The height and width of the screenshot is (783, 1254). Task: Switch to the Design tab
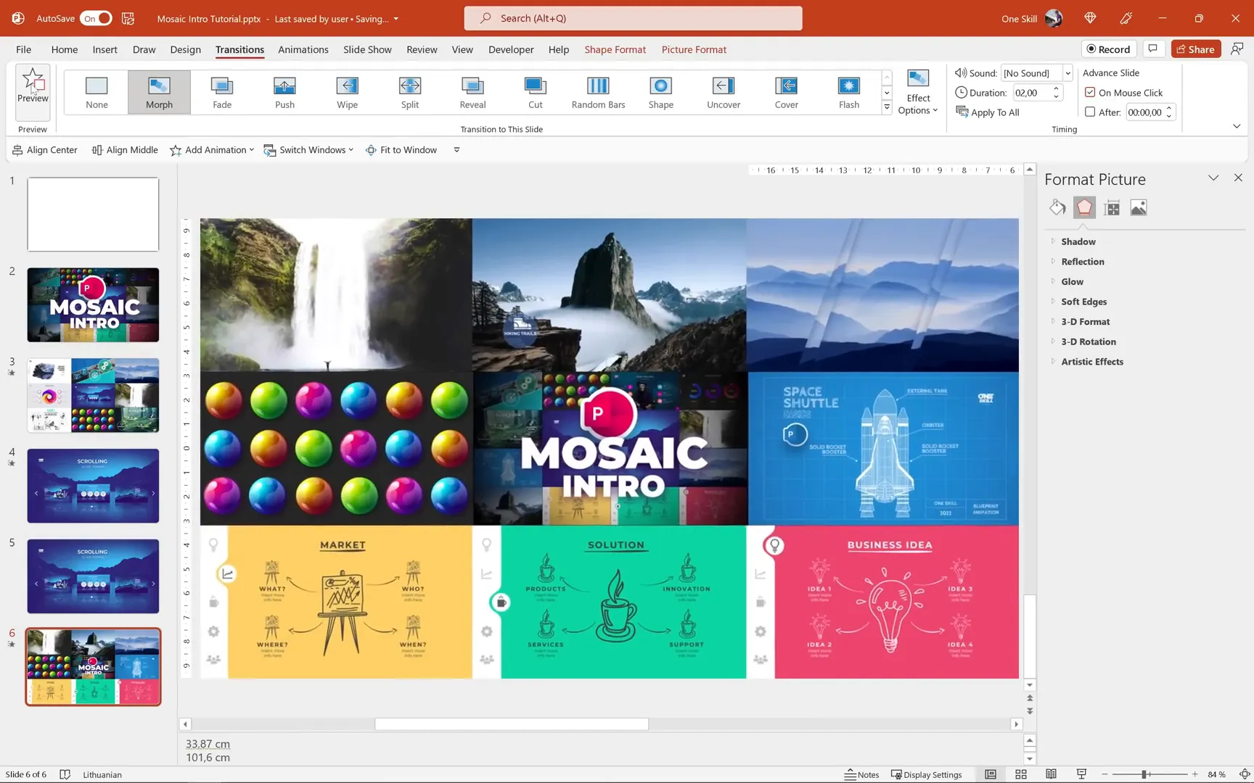click(x=185, y=49)
